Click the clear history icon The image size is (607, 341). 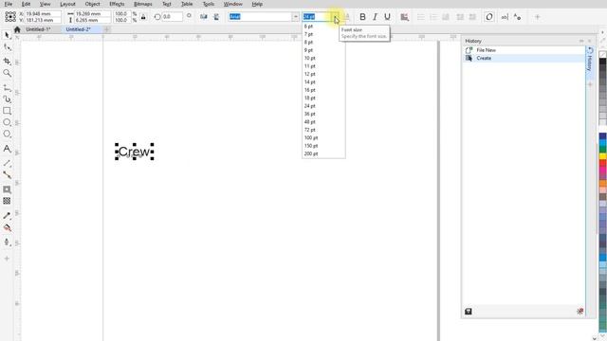579,312
